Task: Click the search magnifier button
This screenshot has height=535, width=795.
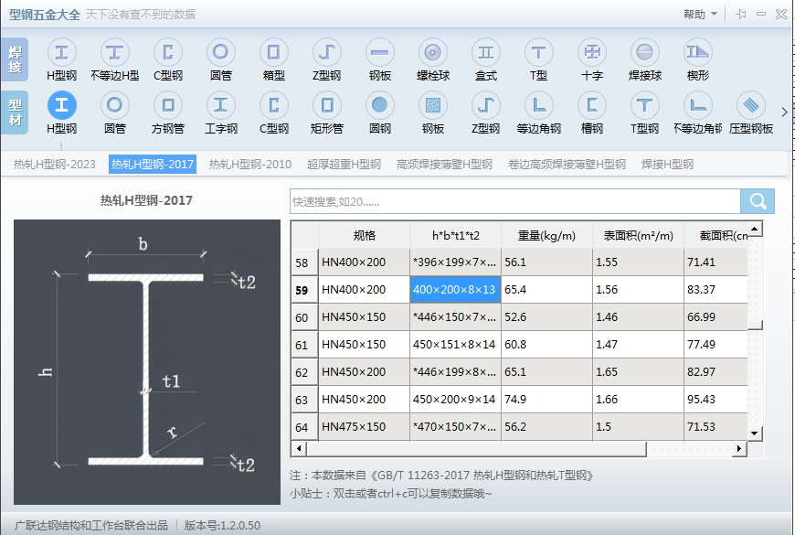Action: point(757,200)
